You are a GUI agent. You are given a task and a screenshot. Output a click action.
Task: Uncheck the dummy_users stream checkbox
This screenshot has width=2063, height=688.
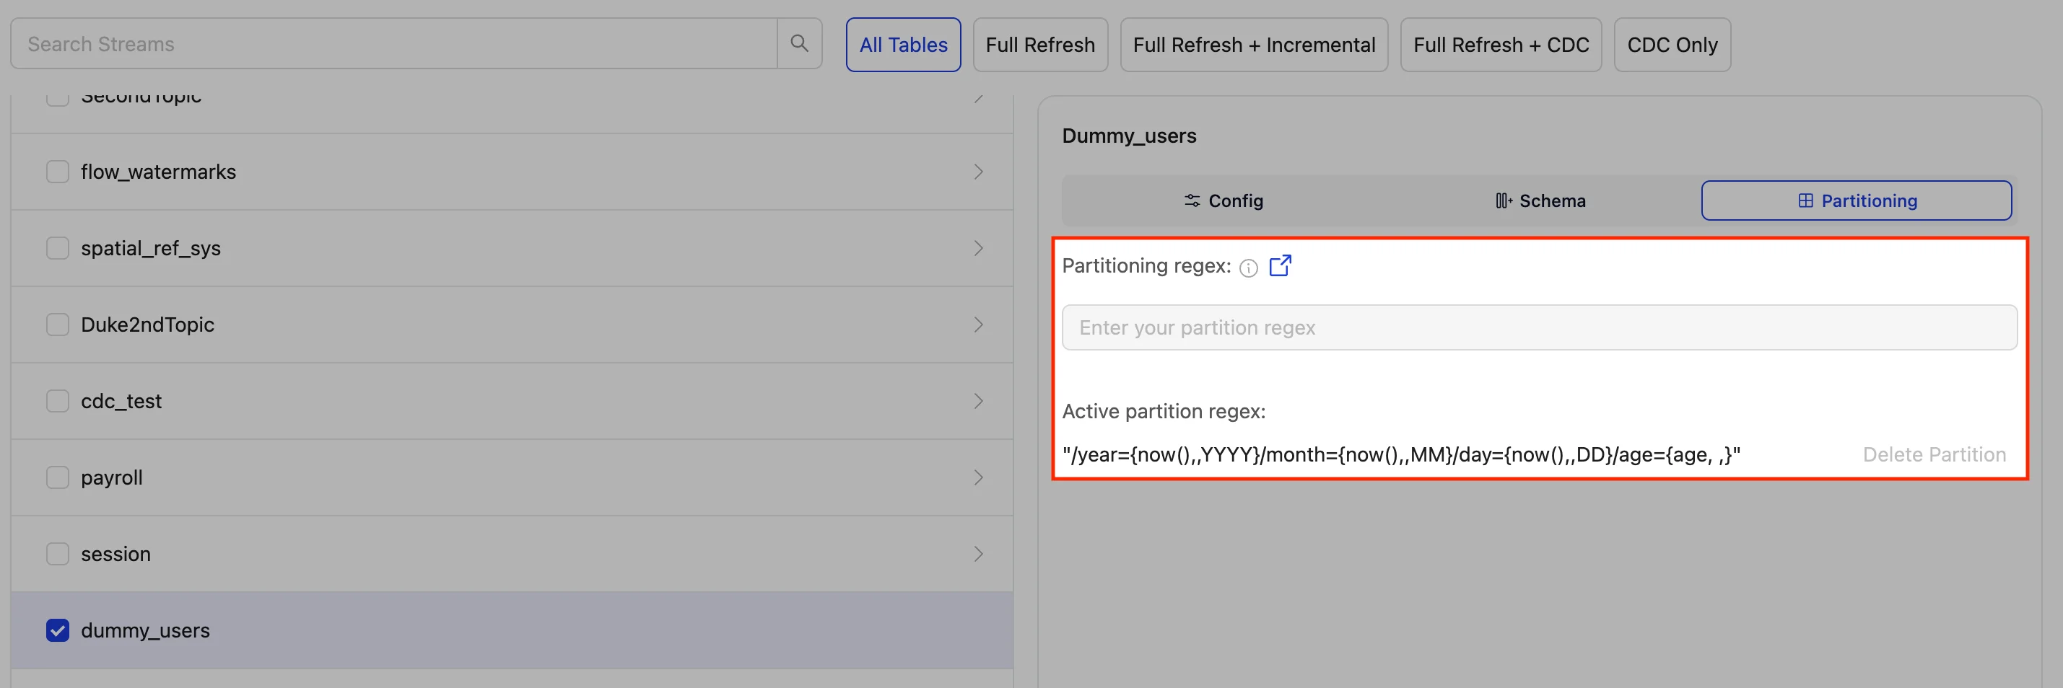(58, 630)
